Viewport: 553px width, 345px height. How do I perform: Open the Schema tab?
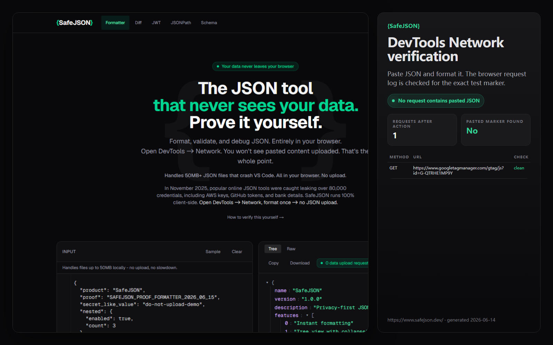209,23
